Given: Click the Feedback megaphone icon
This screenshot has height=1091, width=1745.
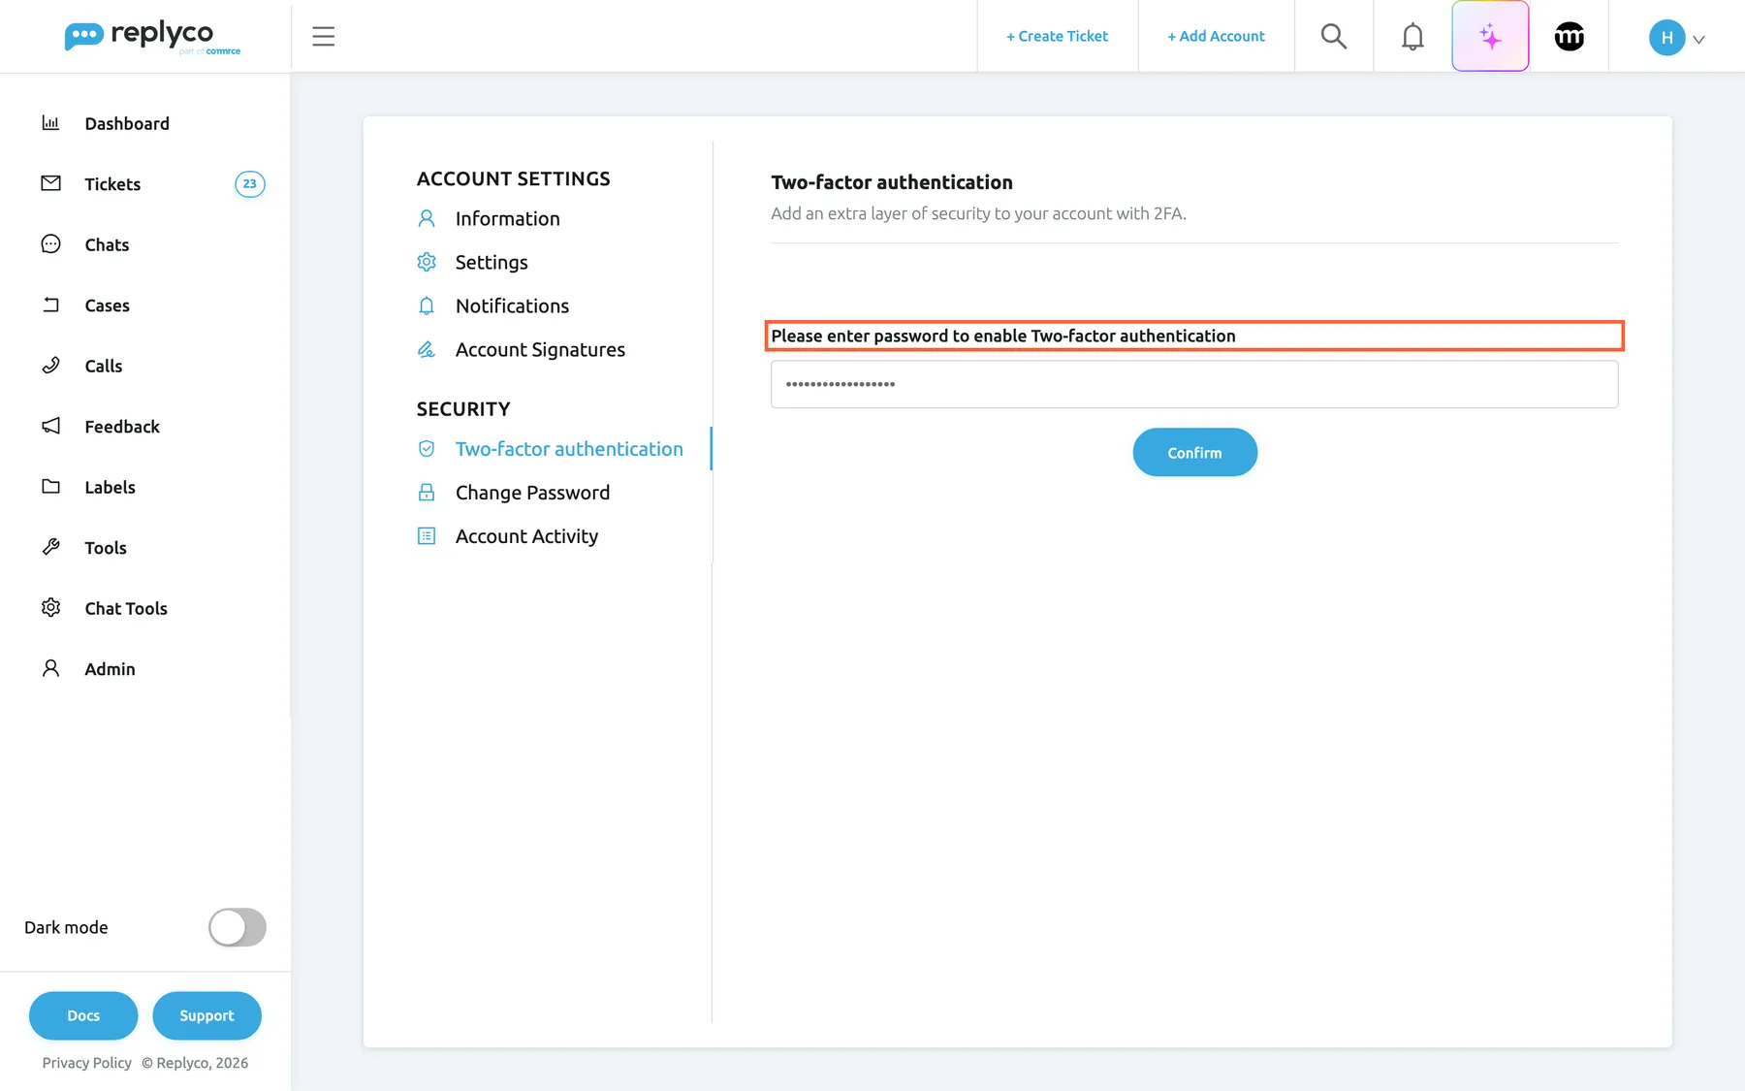Looking at the screenshot, I should 50,426.
